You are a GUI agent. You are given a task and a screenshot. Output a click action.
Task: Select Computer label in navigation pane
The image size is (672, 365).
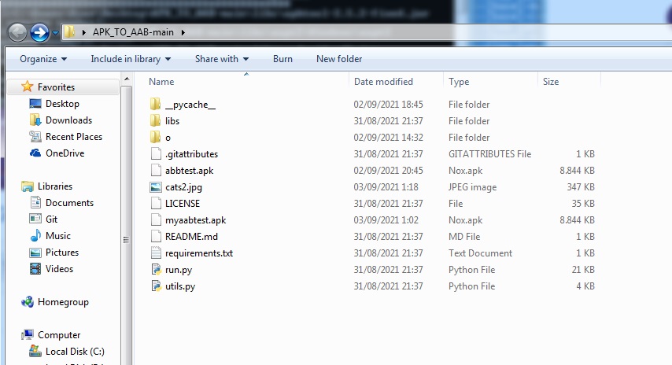pyautogui.click(x=59, y=334)
